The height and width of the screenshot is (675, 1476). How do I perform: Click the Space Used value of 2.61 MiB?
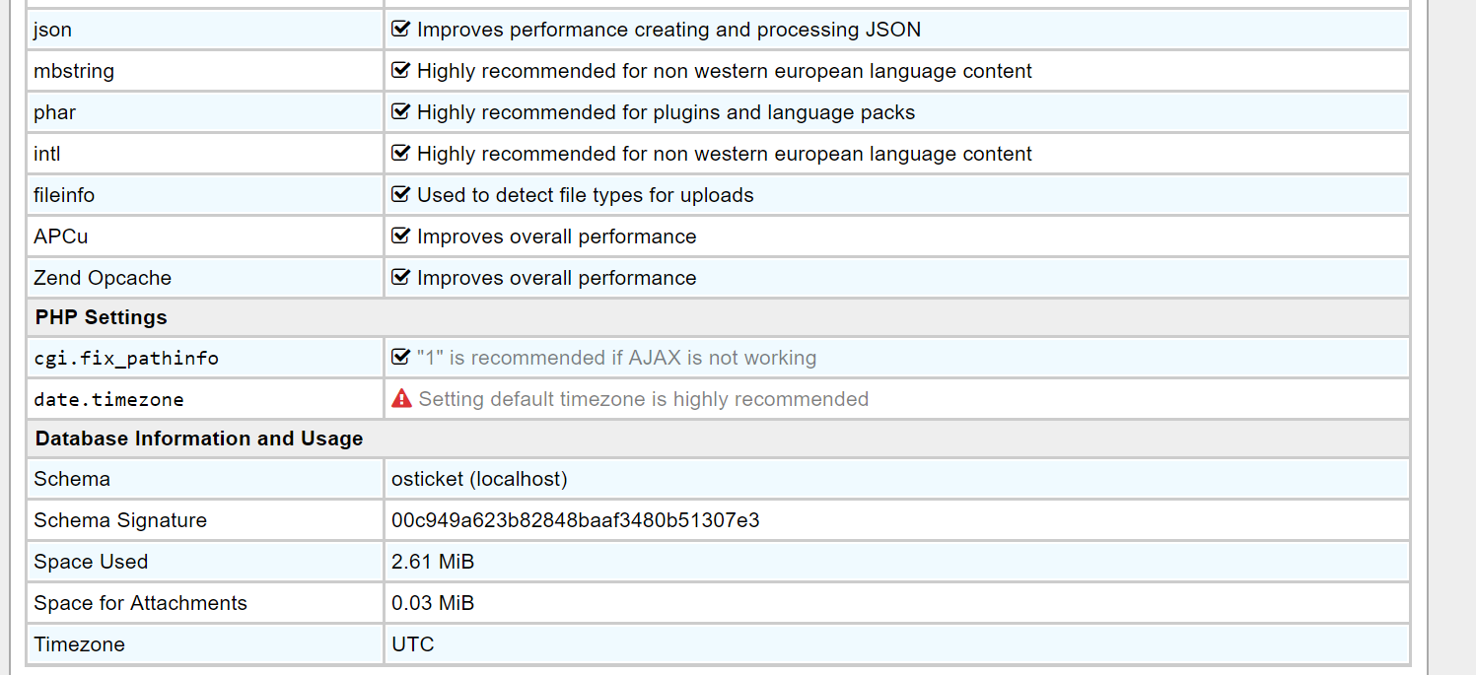click(432, 562)
